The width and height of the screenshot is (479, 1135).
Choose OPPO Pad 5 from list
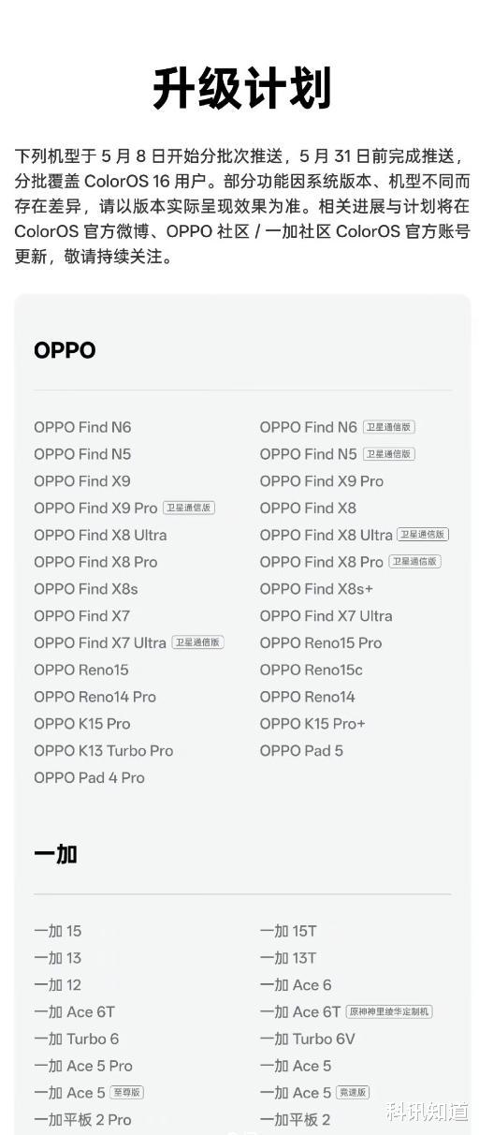pos(301,751)
